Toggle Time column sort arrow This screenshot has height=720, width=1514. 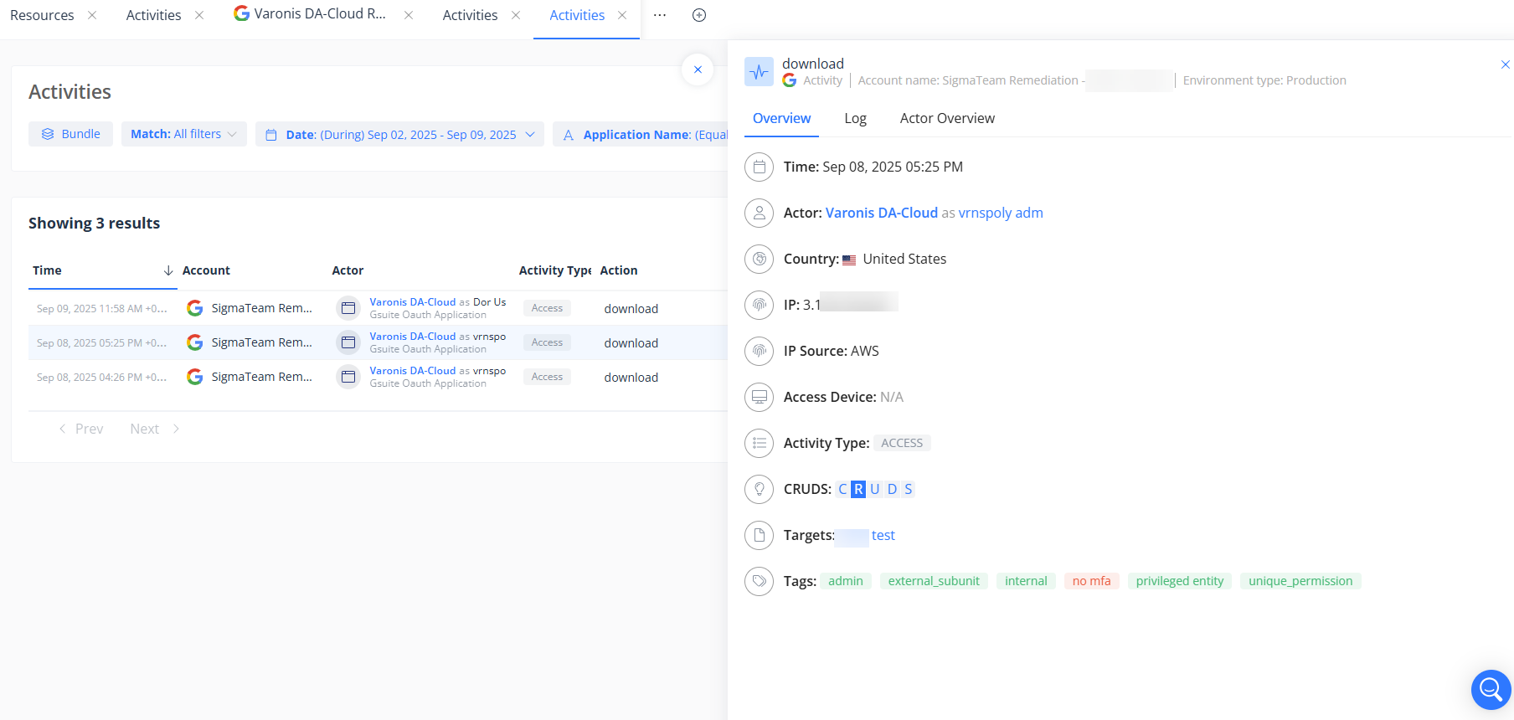168,270
